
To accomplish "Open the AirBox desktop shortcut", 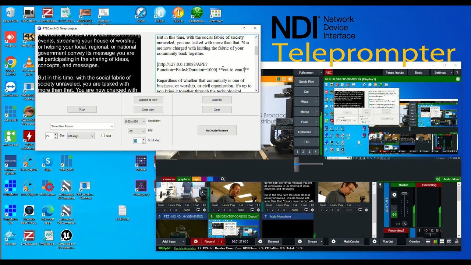I will [141, 15].
